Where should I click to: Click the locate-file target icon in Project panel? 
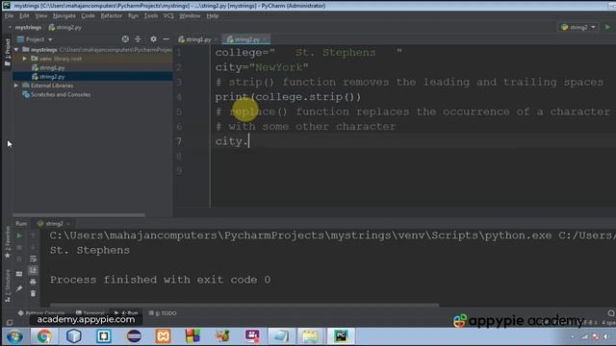[x=125, y=39]
